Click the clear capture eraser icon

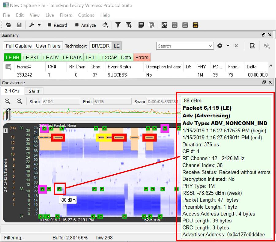coord(105,25)
